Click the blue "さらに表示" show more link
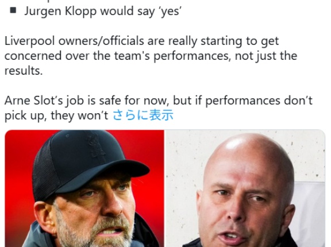Image resolution: width=331 pixels, height=247 pixels. click(x=143, y=115)
